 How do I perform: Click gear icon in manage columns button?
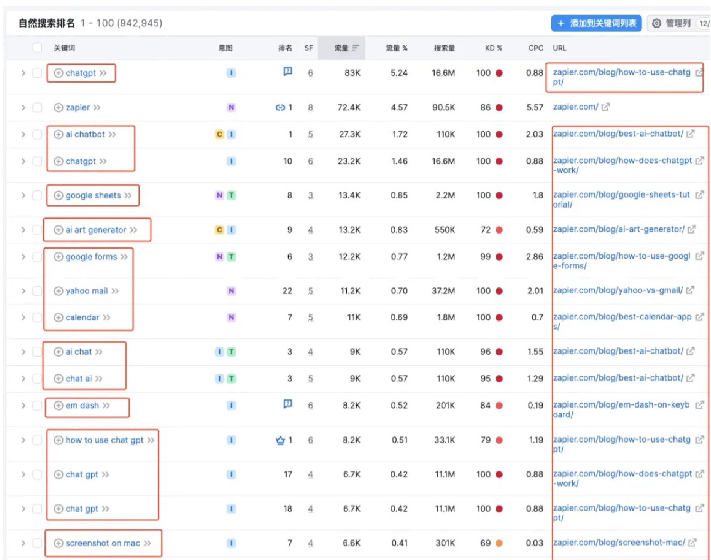pyautogui.click(x=656, y=23)
